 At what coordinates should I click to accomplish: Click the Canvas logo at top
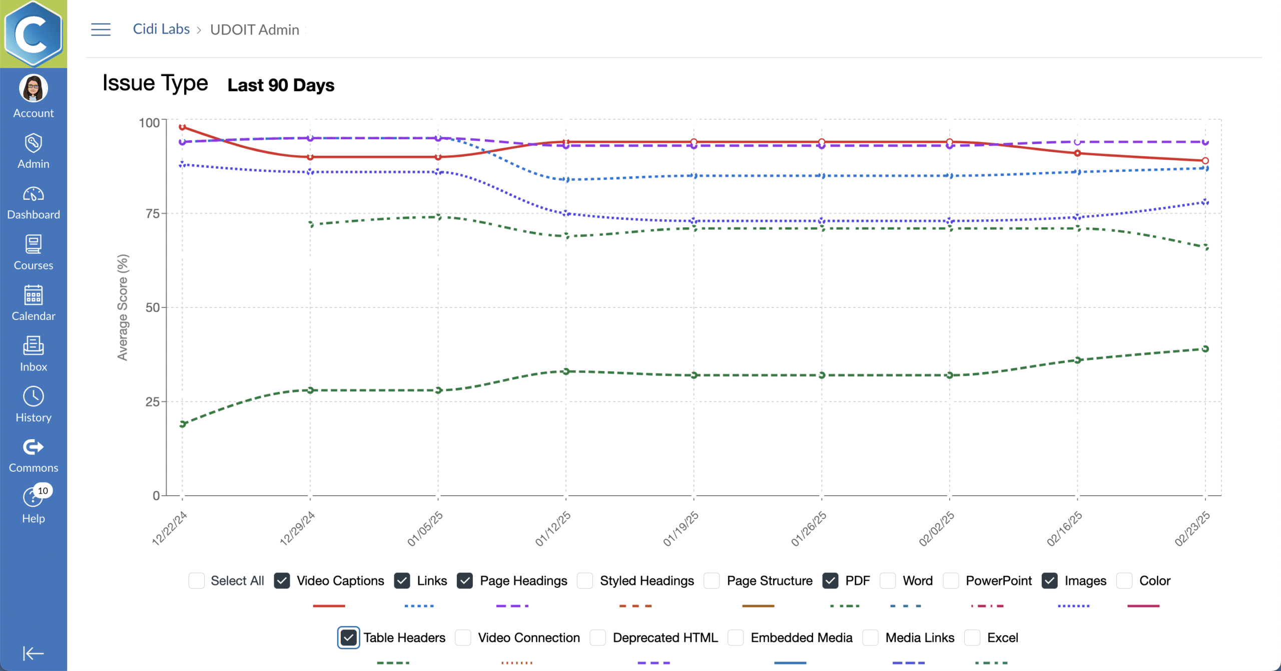click(33, 34)
